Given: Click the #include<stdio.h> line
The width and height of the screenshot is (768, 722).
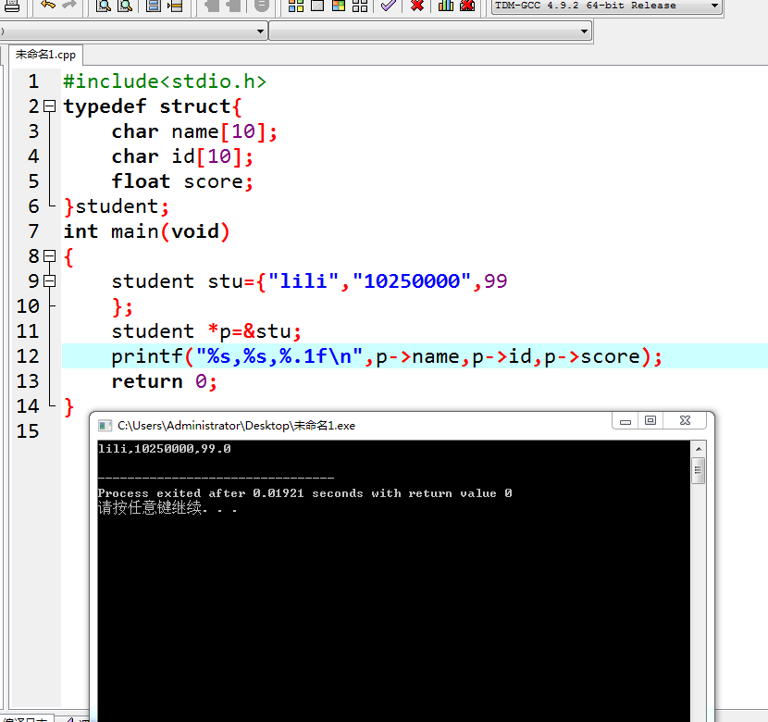Looking at the screenshot, I should tap(165, 81).
